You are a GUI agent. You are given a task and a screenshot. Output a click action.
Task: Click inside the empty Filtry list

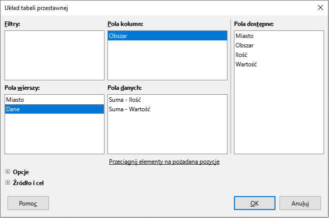tap(54, 55)
